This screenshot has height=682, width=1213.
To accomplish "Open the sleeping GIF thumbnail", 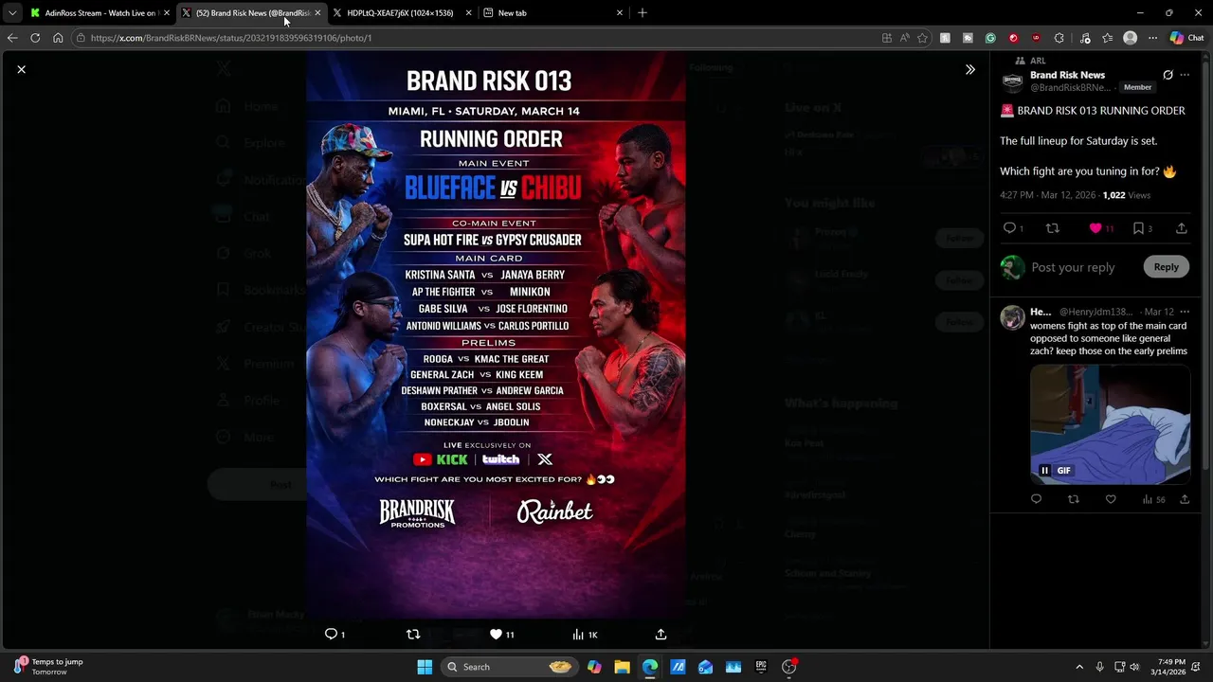I will coord(1110,424).
